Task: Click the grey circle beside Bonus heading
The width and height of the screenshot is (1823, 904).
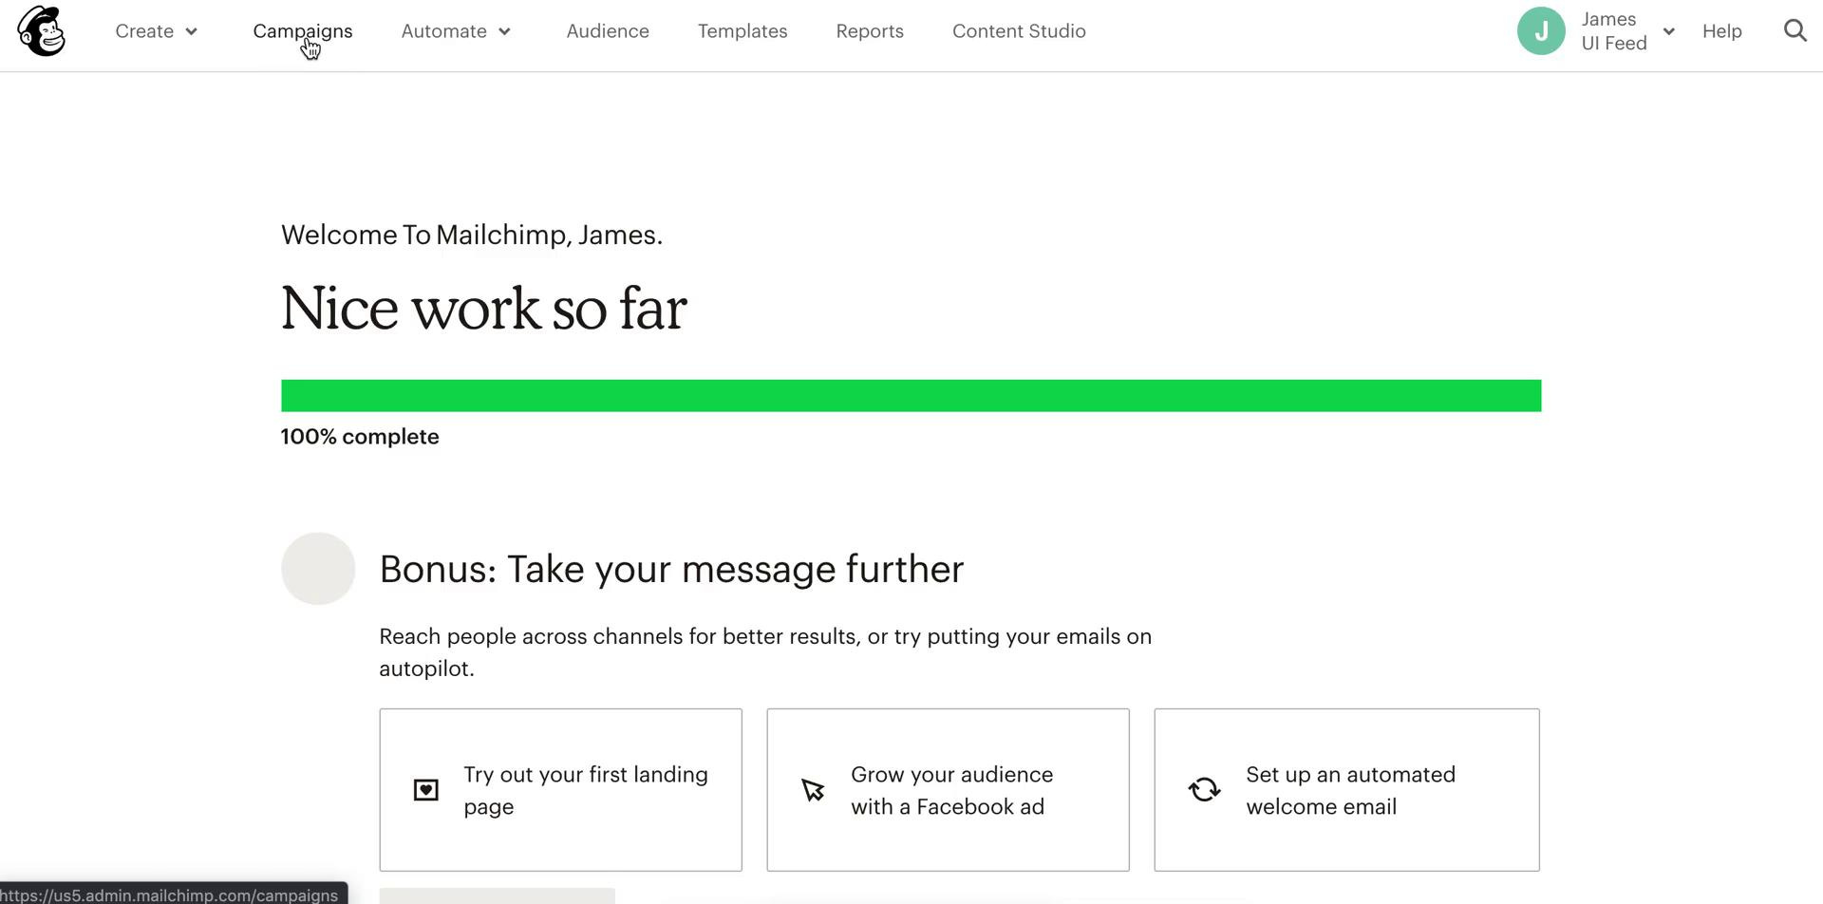Action: pyautogui.click(x=318, y=569)
